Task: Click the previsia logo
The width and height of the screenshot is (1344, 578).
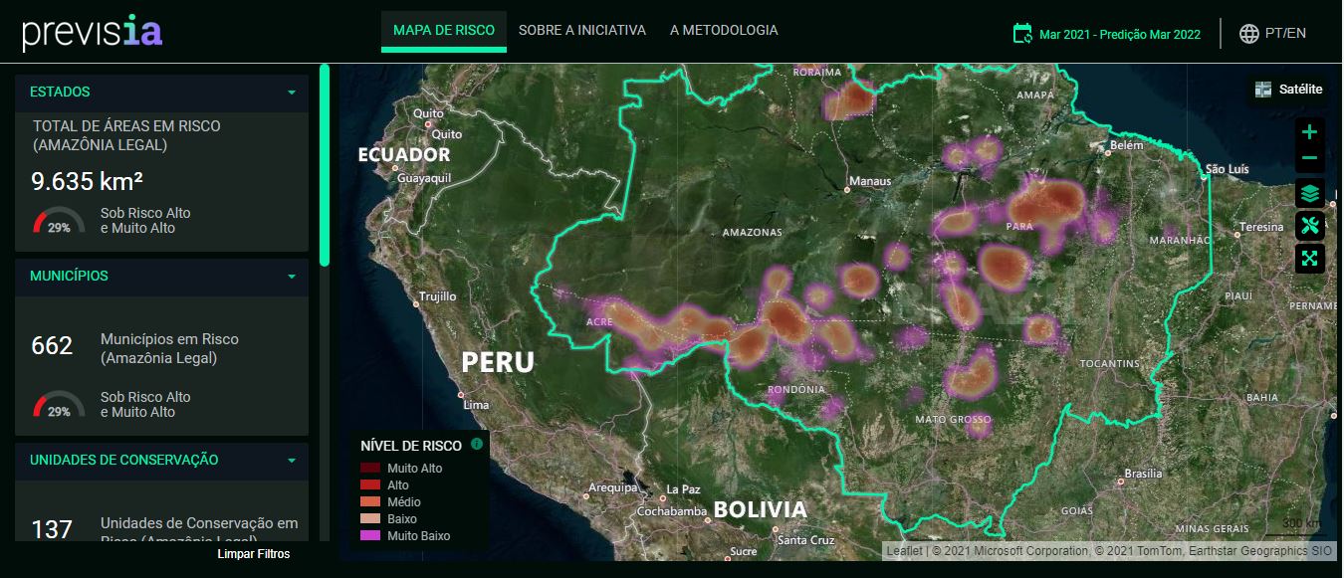Action: point(92,32)
